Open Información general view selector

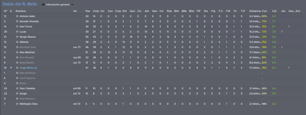tap(58, 4)
